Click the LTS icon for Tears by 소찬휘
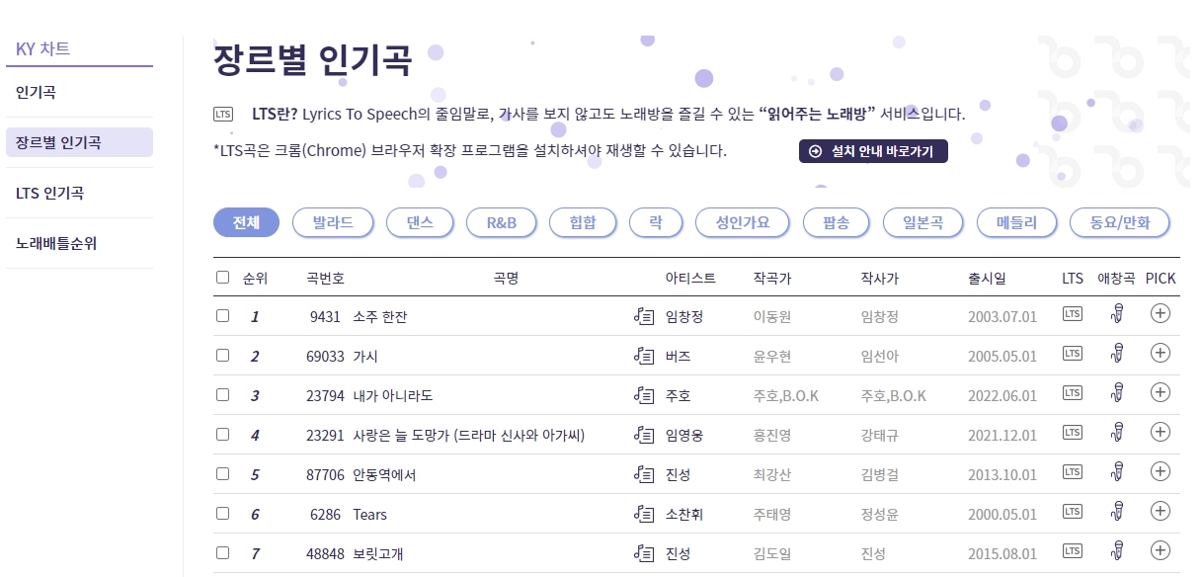This screenshot has height=577, width=1202. tap(1072, 512)
